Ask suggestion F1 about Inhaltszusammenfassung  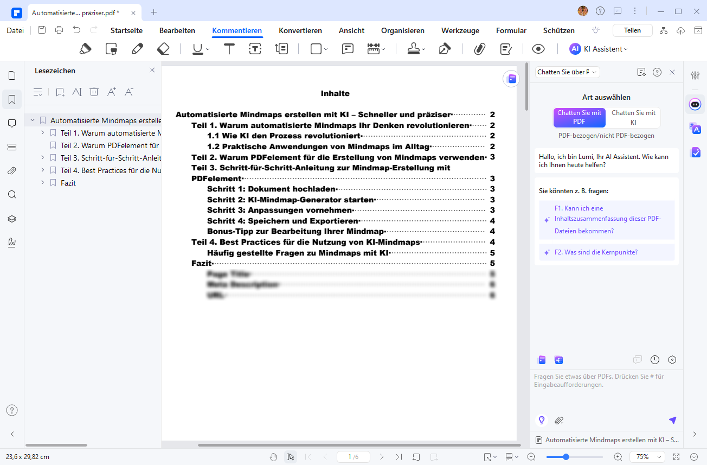coord(607,220)
